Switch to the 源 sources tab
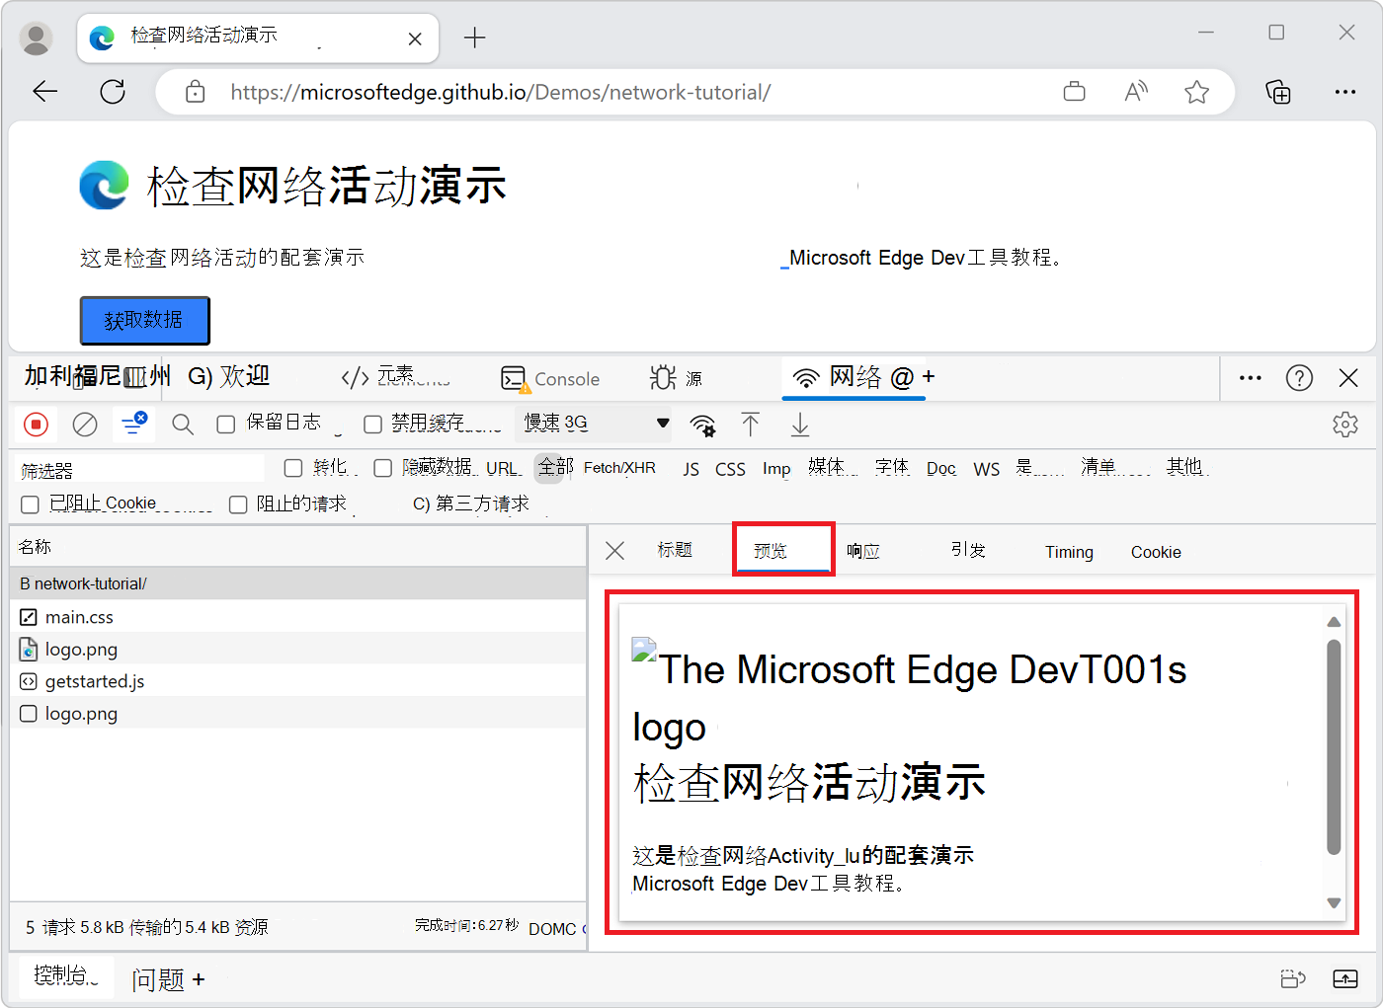Image resolution: width=1383 pixels, height=1008 pixels. tap(677, 378)
